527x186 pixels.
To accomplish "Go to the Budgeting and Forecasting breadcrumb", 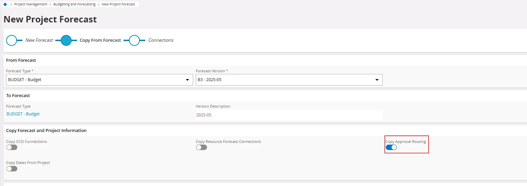I will pyautogui.click(x=74, y=4).
